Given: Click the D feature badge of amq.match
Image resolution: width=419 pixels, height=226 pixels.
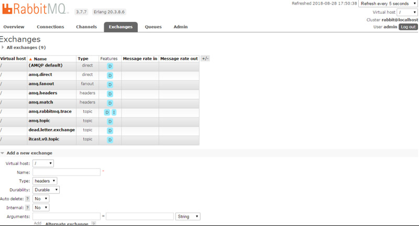Looking at the screenshot, I should pyautogui.click(x=110, y=103).
